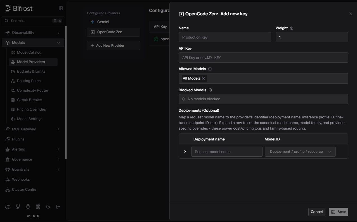Open the GitHub icon in sidebar footer

(18, 207)
